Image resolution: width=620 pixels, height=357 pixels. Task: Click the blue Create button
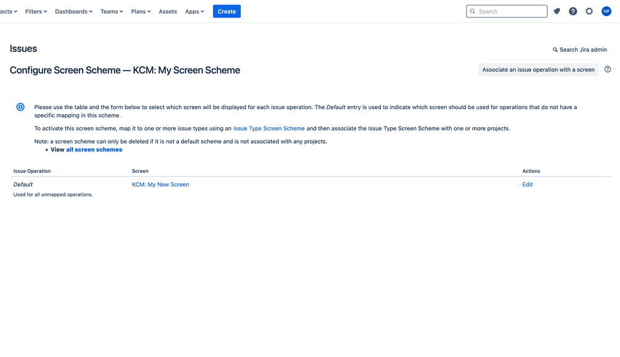click(x=227, y=11)
